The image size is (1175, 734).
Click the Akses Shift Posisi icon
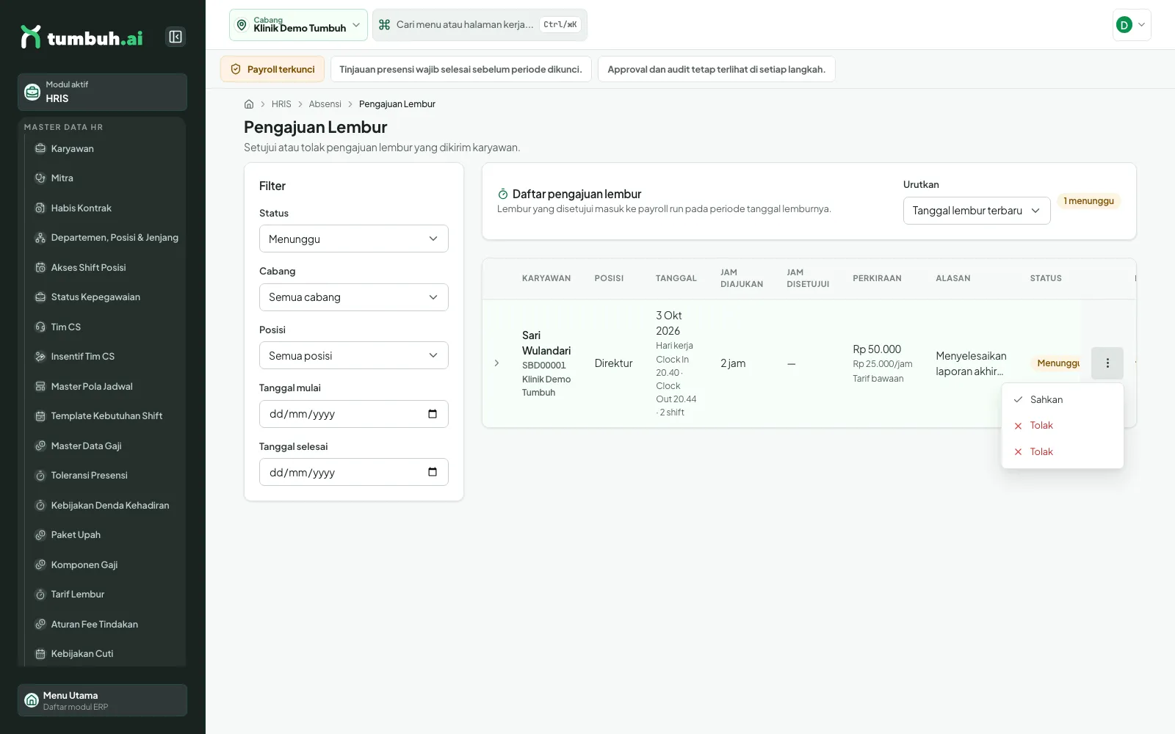pos(40,268)
